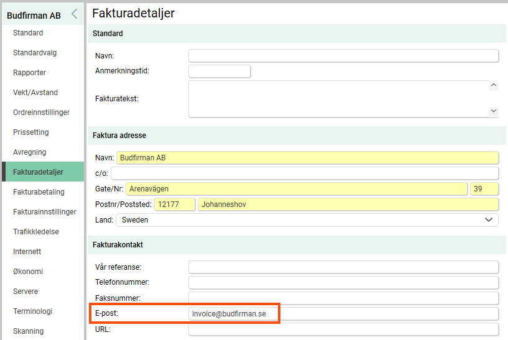Select Prissetting in the sidebar
The width and height of the screenshot is (508, 340).
30,132
